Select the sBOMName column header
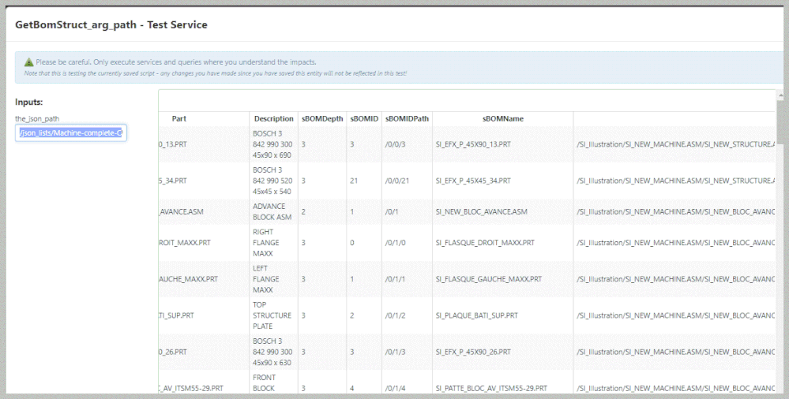789x399 pixels. point(502,118)
